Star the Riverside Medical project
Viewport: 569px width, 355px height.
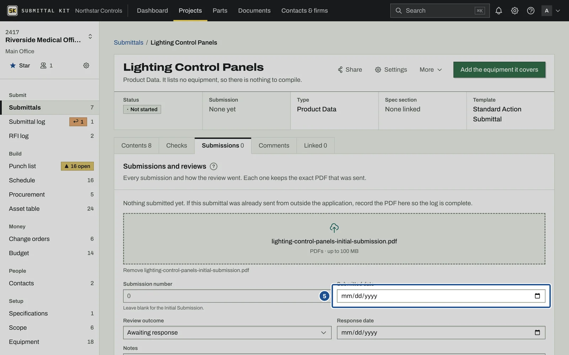tap(20, 65)
